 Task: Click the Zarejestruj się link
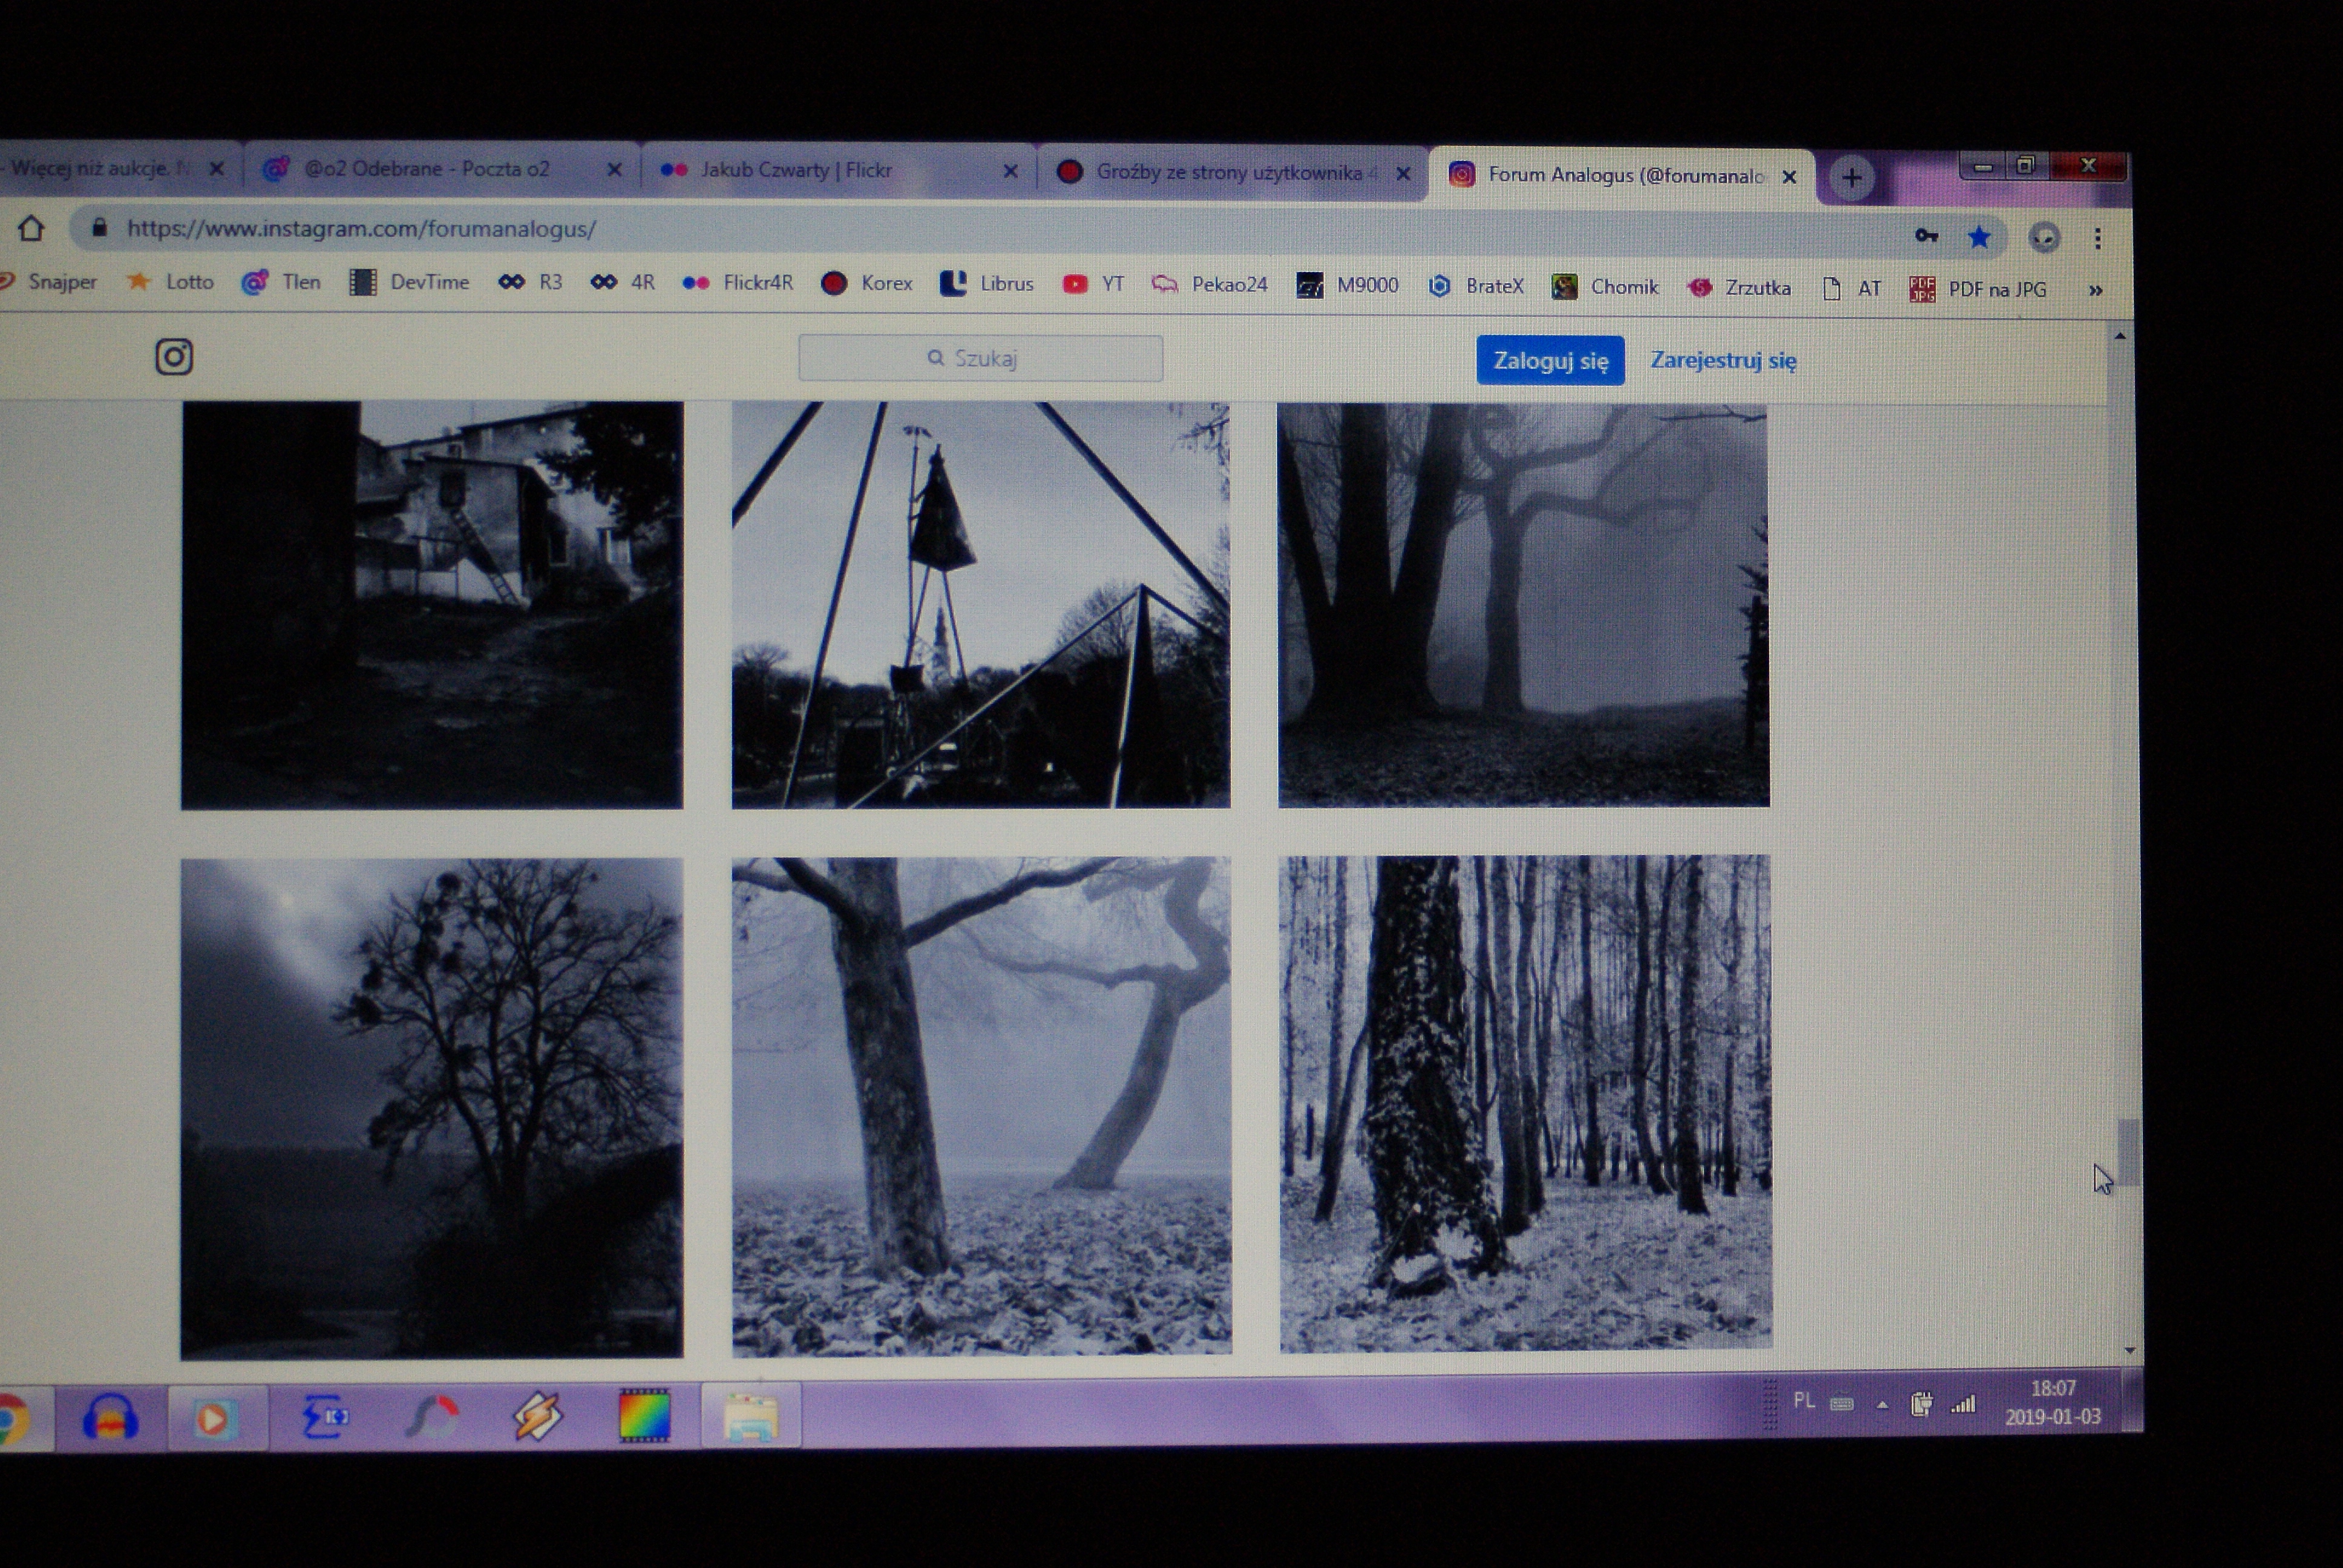(x=1723, y=361)
